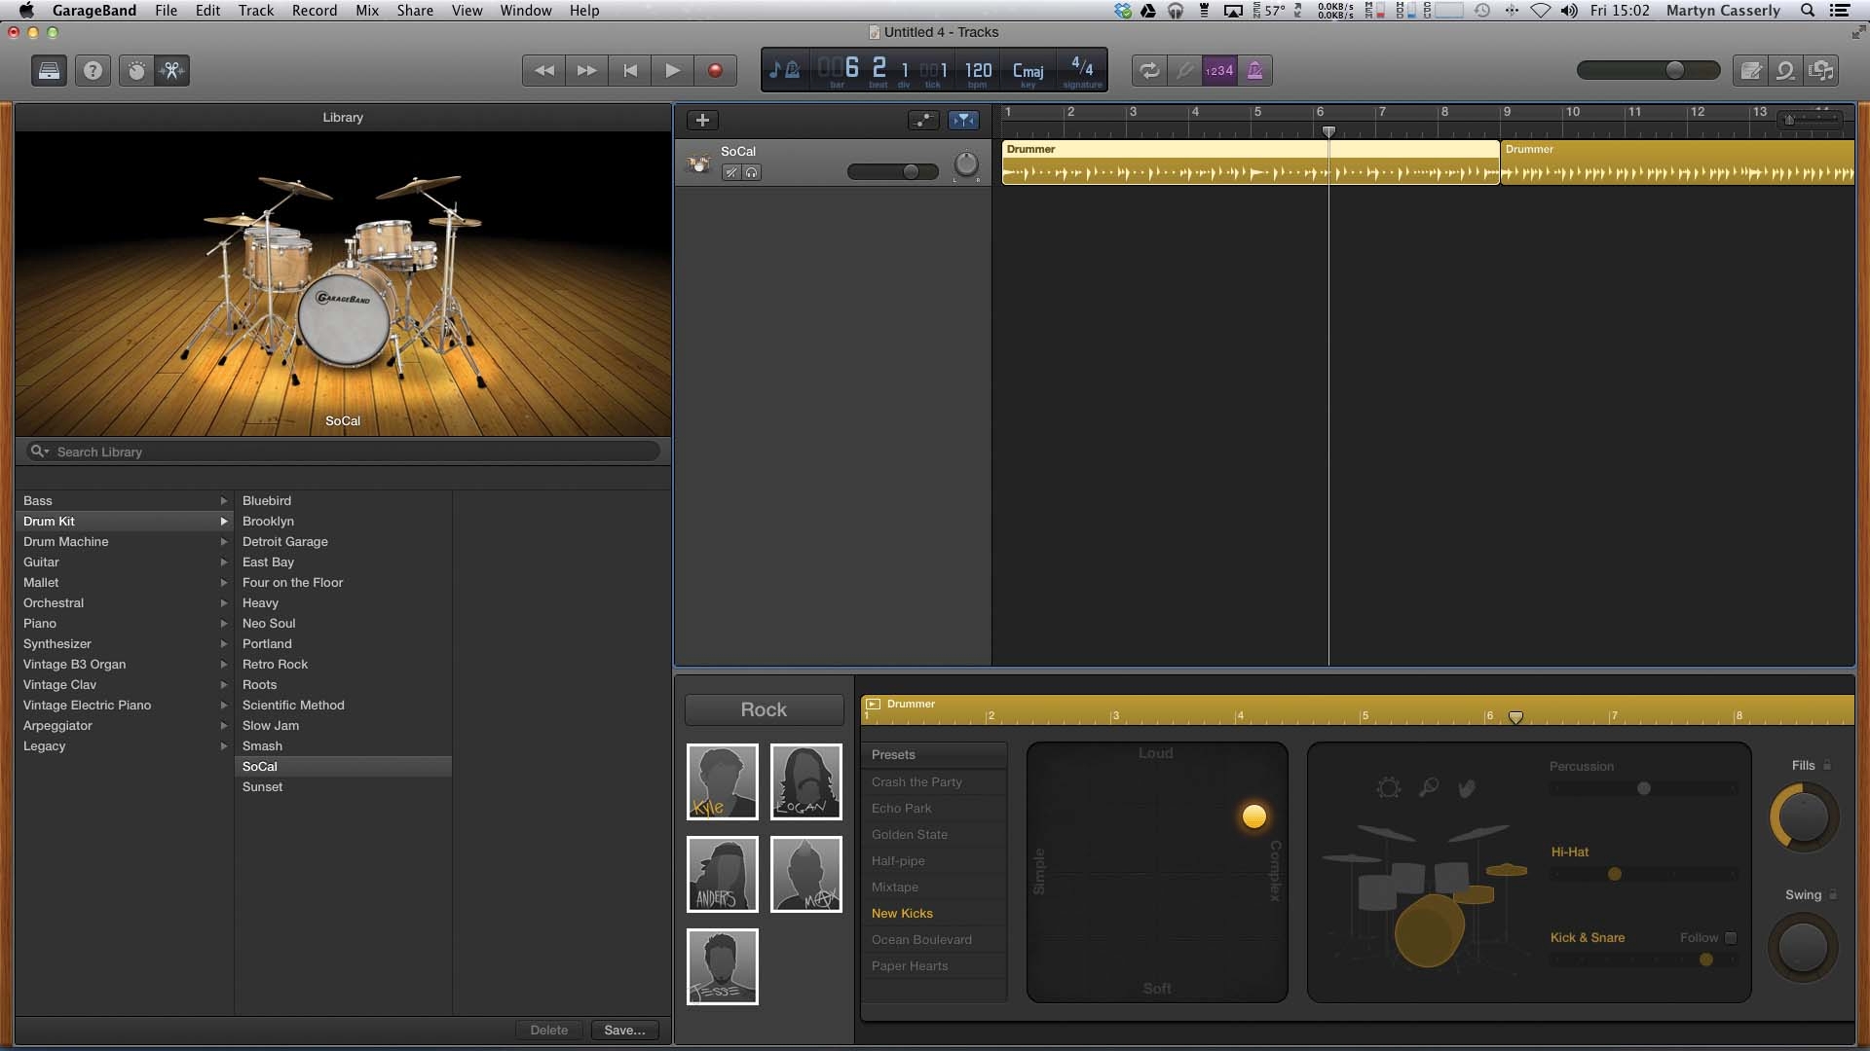Open the Rock genre dropdown
This screenshot has width=1870, height=1051.
[x=764, y=709]
